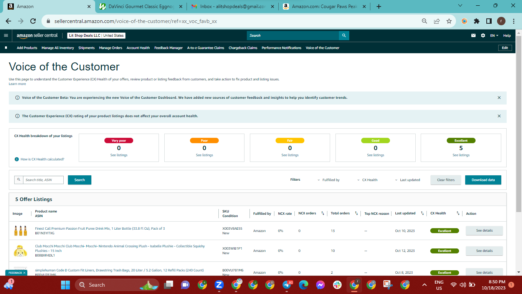This screenshot has height=294, width=522.
Task: Open the Windows Start menu
Action: [65, 285]
